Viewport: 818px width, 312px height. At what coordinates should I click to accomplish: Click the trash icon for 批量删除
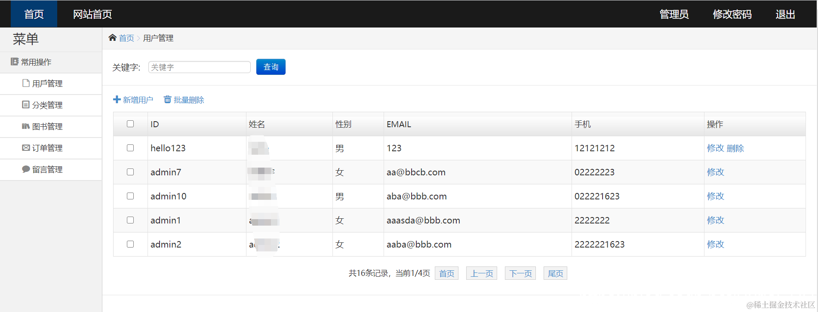coord(167,100)
